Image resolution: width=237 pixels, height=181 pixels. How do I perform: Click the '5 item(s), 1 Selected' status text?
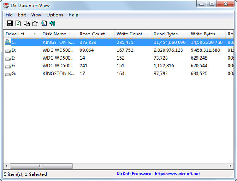[25, 174]
